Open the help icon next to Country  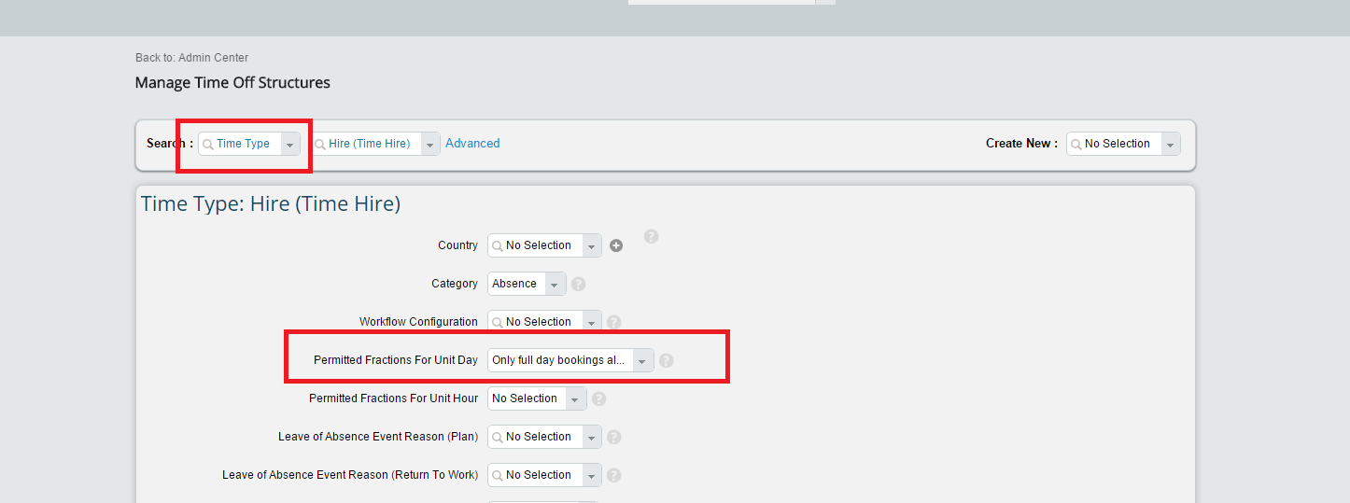coord(652,236)
